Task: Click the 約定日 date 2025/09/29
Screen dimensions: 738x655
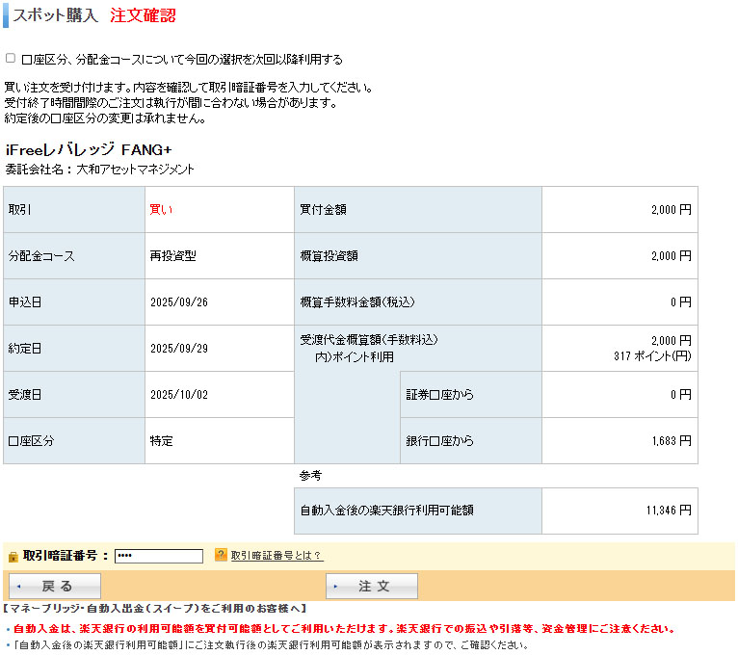Action: pos(179,349)
